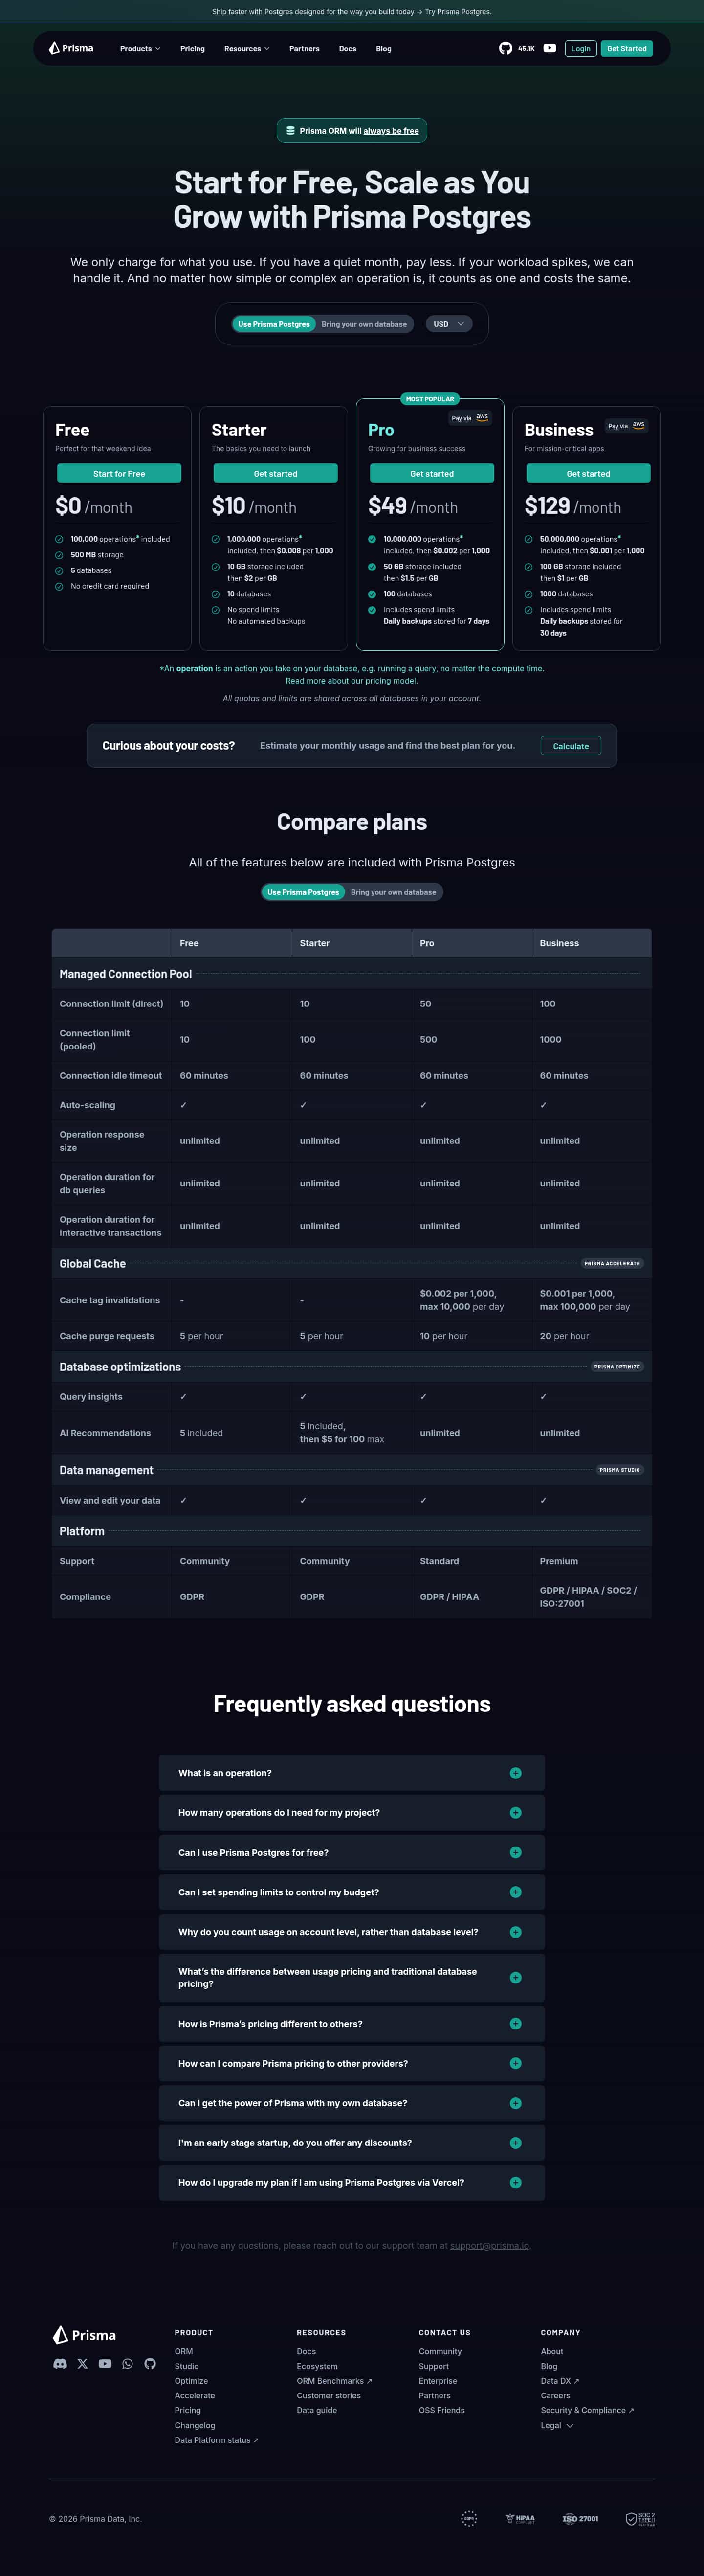Toggle Compare plans to "Bring your own database"
This screenshot has width=704, height=2576.
[393, 892]
